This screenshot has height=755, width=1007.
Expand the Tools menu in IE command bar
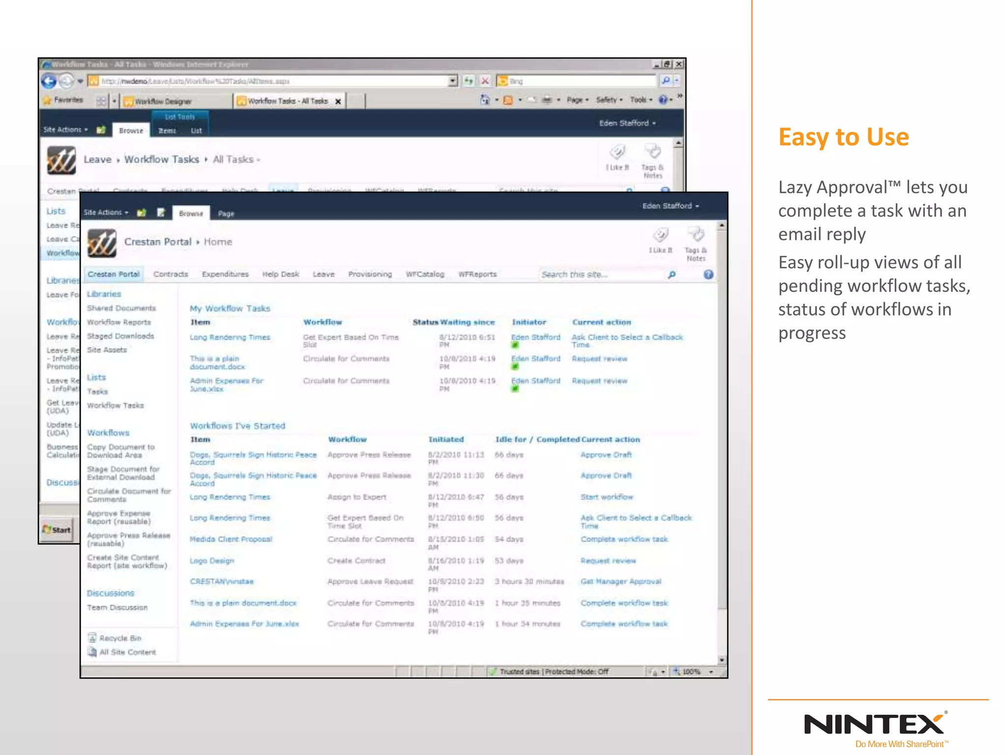[641, 100]
